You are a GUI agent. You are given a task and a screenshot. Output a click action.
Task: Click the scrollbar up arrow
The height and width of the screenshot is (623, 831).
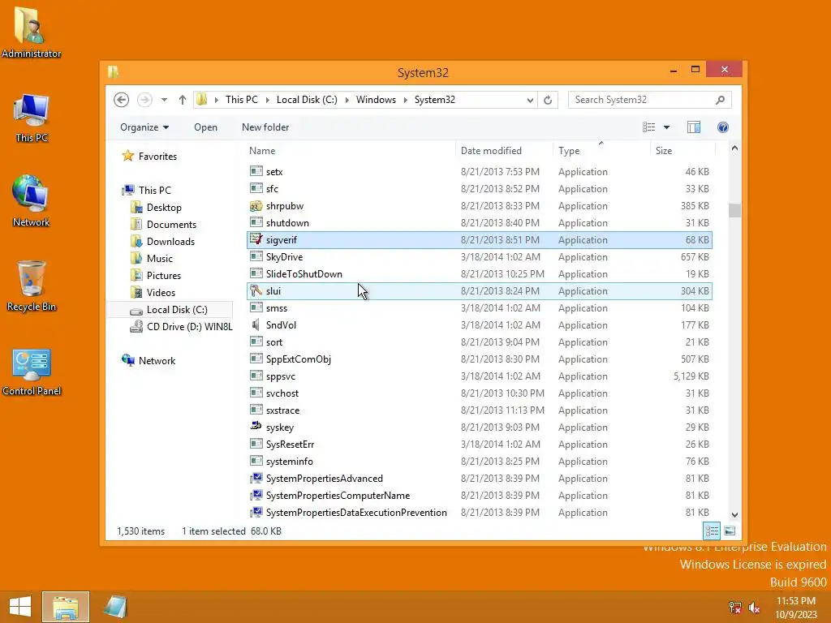734,148
